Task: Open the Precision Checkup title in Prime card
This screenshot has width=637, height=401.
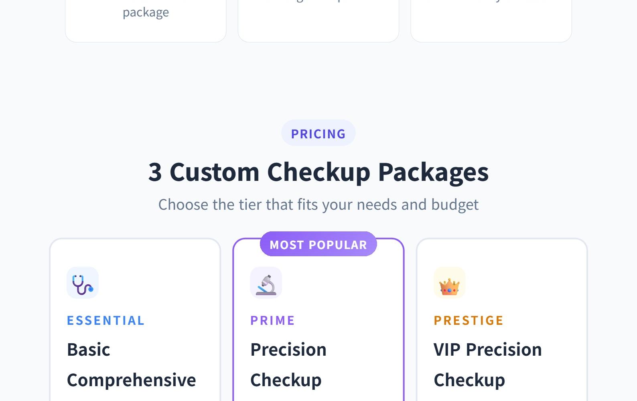Action: (x=288, y=365)
